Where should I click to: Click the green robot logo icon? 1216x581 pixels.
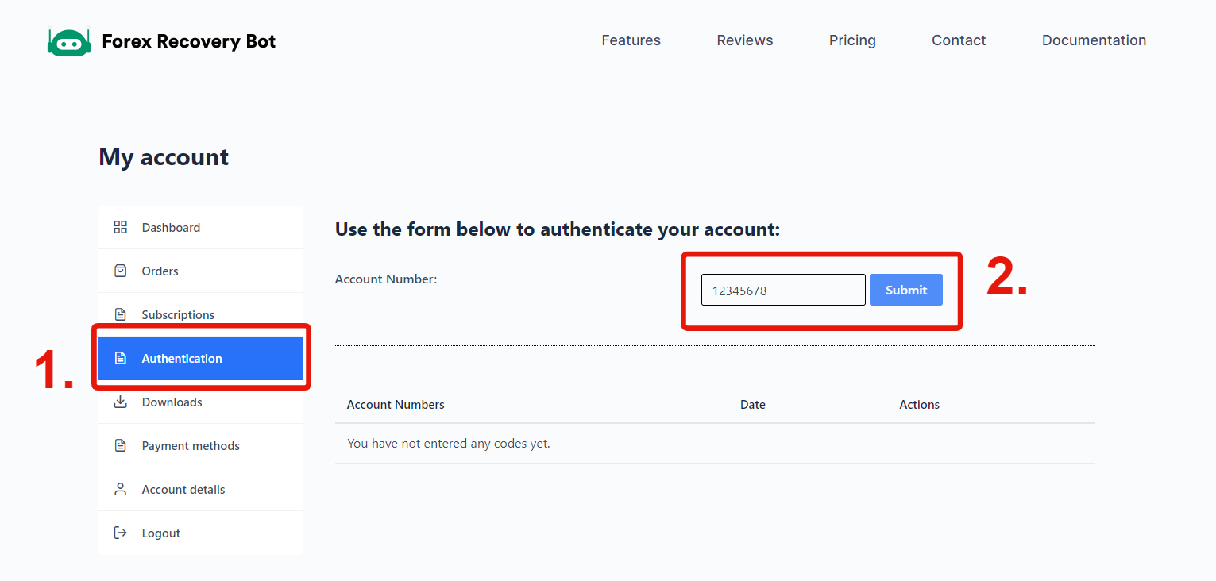69,41
